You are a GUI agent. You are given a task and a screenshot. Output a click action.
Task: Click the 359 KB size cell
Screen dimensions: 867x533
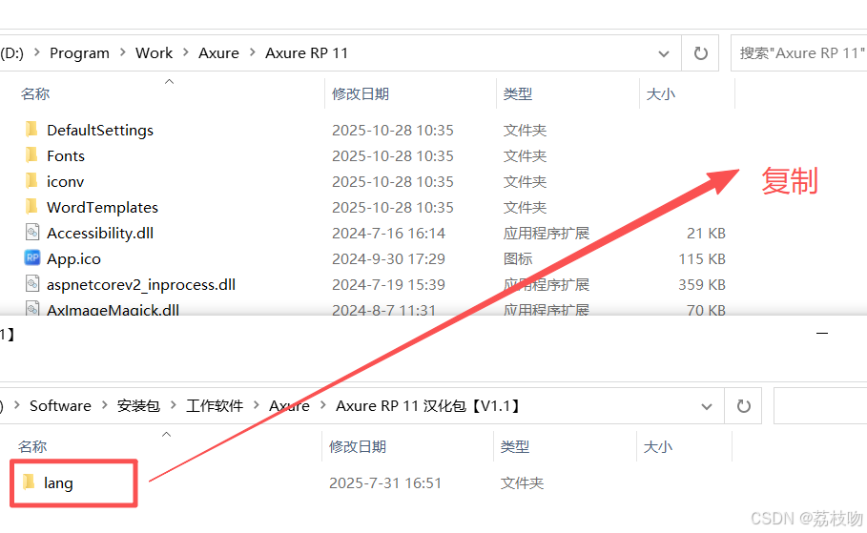(702, 285)
